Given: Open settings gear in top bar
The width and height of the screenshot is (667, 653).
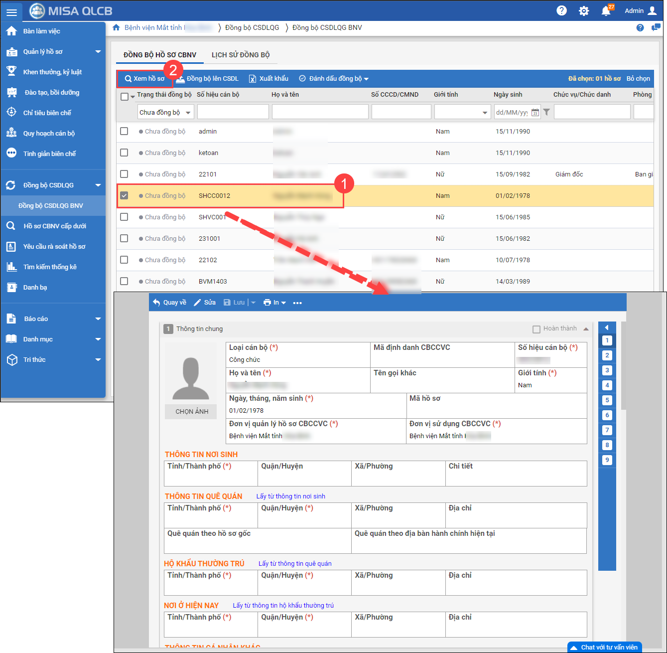Looking at the screenshot, I should click(584, 11).
